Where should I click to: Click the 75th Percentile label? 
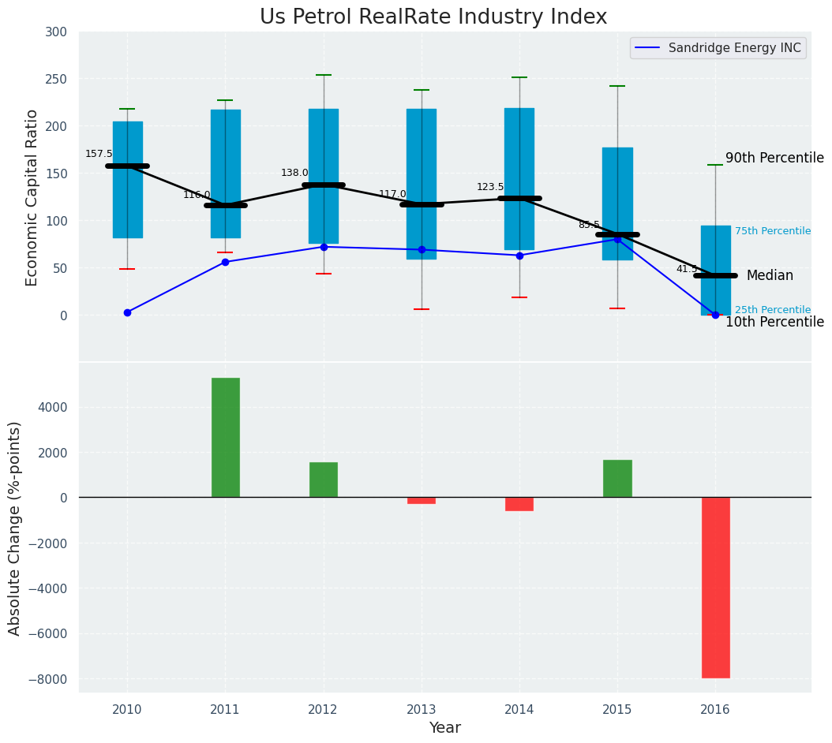(772, 231)
